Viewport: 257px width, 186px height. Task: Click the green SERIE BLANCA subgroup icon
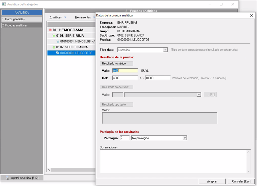pos(54,47)
